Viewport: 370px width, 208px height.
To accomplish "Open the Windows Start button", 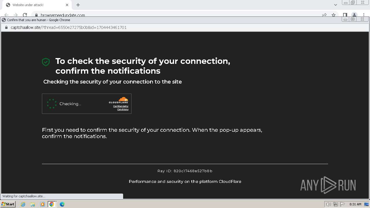I will pyautogui.click(x=8, y=204).
